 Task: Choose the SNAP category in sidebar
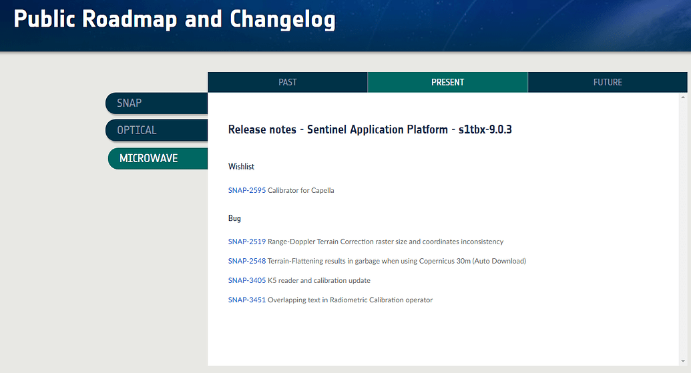coord(156,103)
